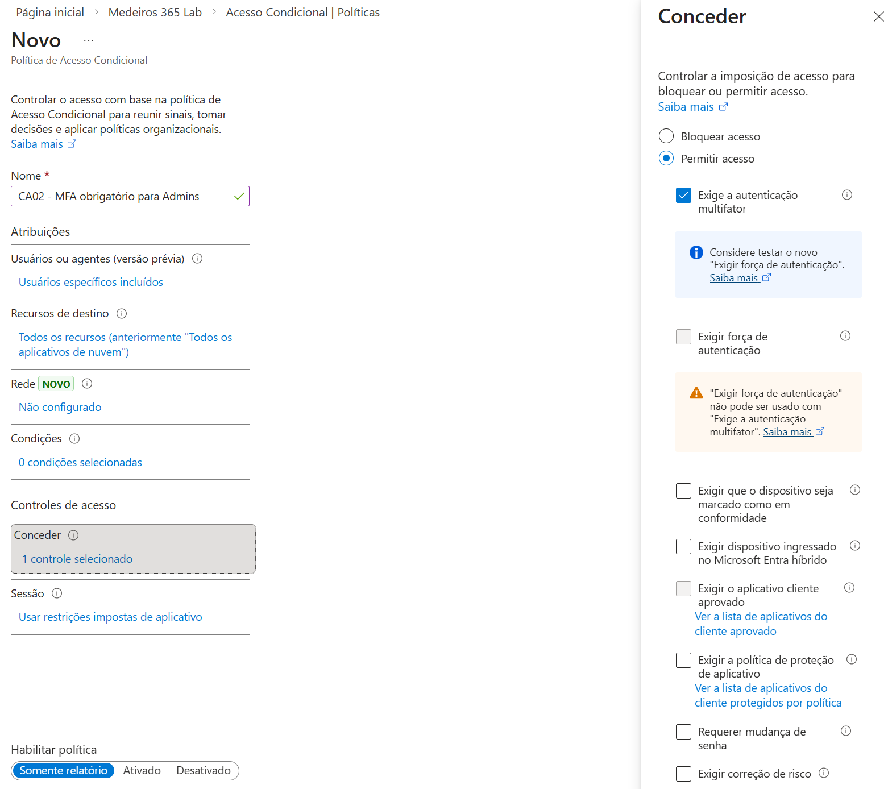Click info icon for Exigir força de autenticação
Image resolution: width=888 pixels, height=789 pixels.
point(845,336)
